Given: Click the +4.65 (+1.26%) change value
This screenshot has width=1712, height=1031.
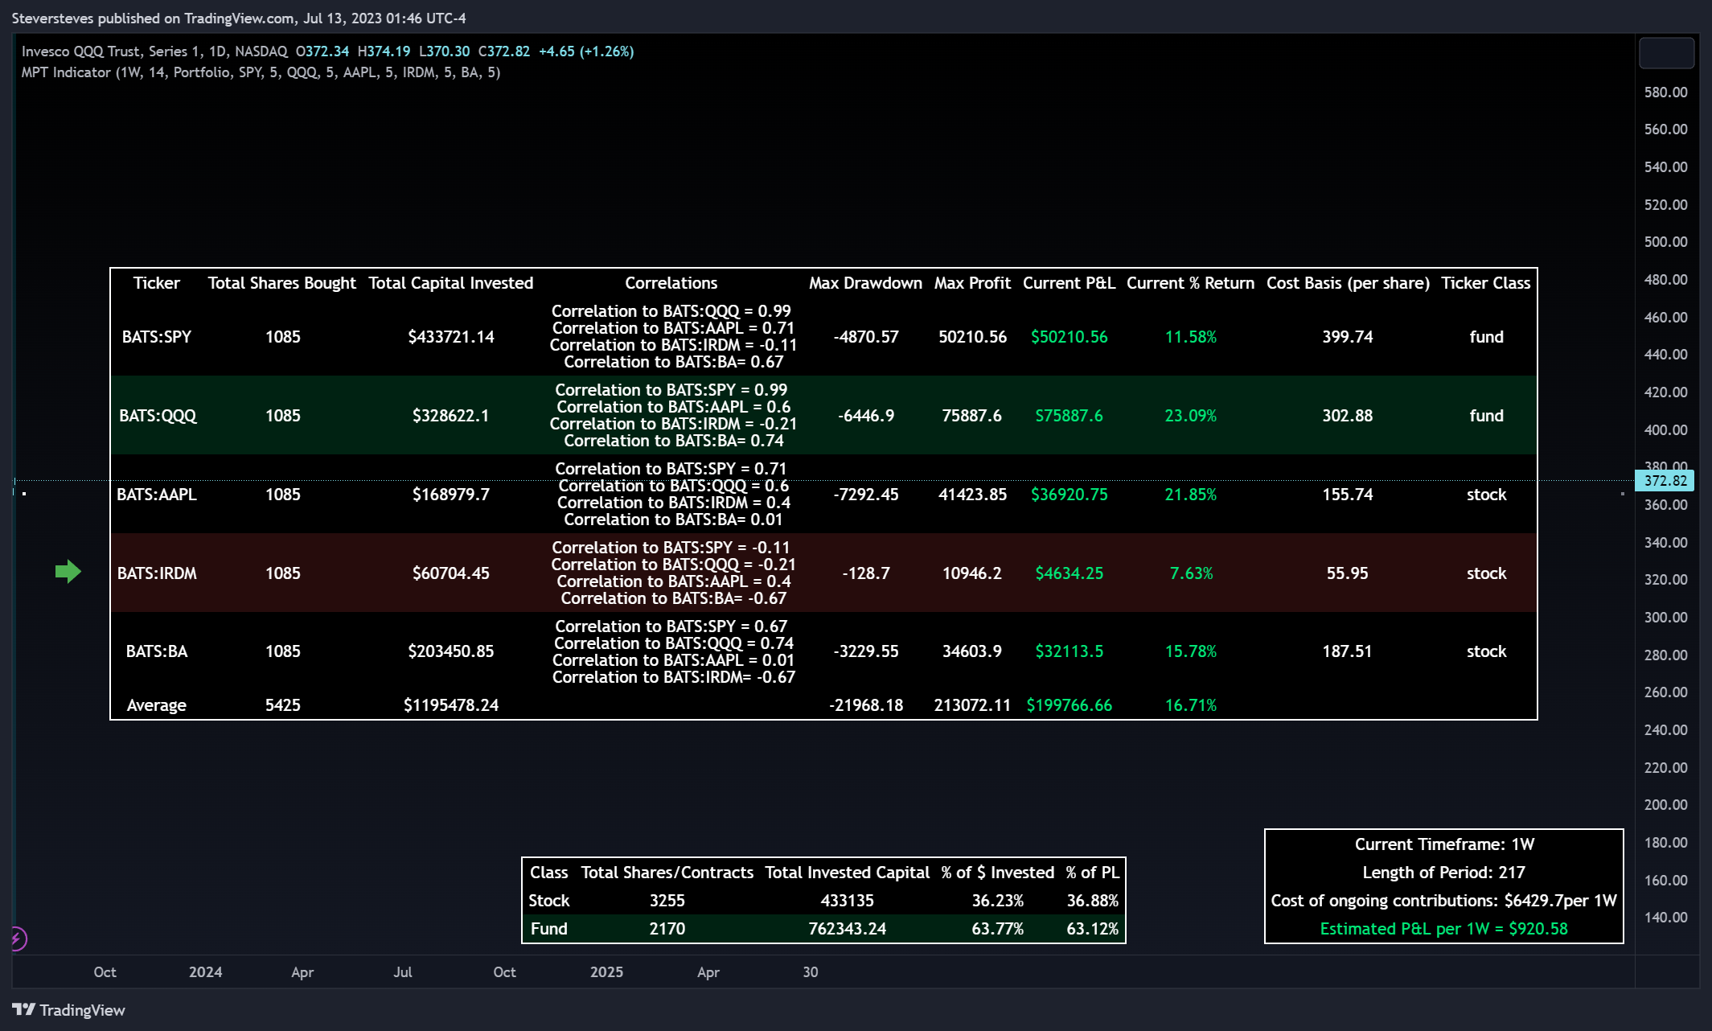Looking at the screenshot, I should [586, 51].
